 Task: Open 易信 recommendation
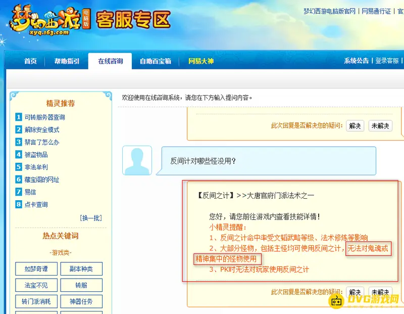coord(30,192)
